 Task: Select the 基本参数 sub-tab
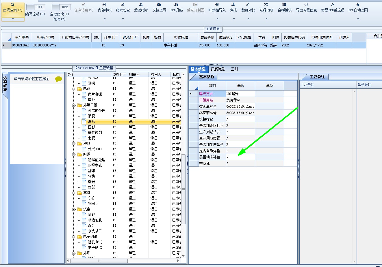coord(207,77)
